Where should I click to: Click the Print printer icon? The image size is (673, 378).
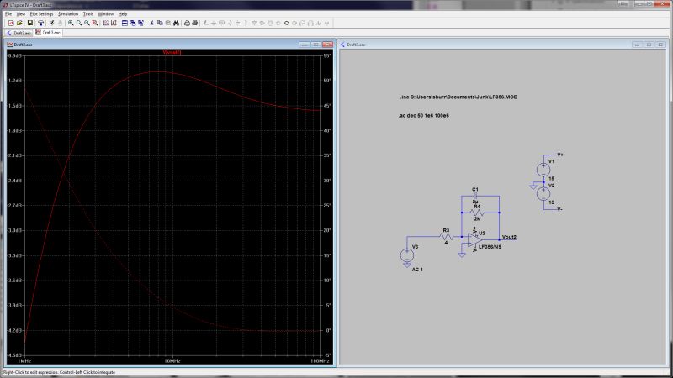click(195, 23)
